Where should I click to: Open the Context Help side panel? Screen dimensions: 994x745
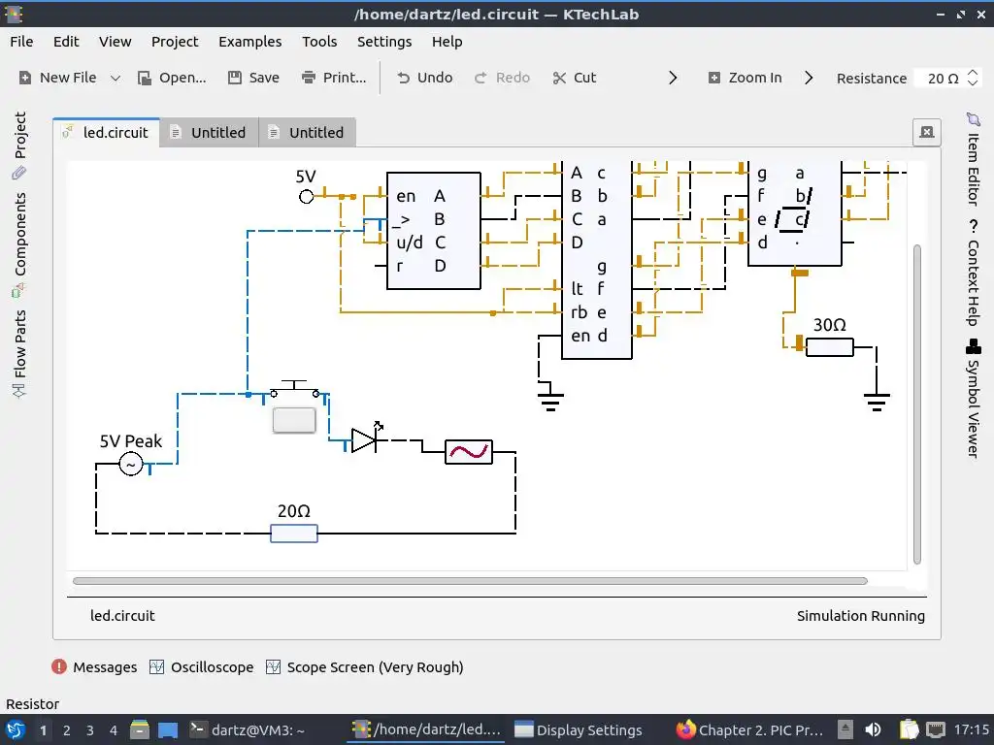click(x=973, y=273)
